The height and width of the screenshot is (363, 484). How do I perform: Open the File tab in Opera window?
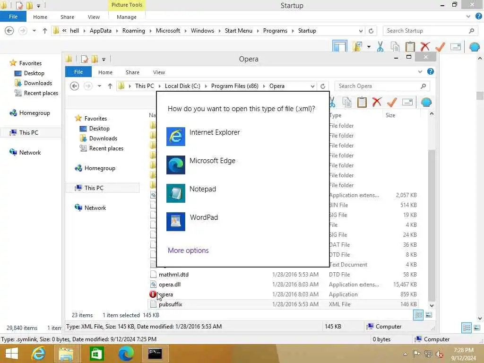[x=78, y=72]
